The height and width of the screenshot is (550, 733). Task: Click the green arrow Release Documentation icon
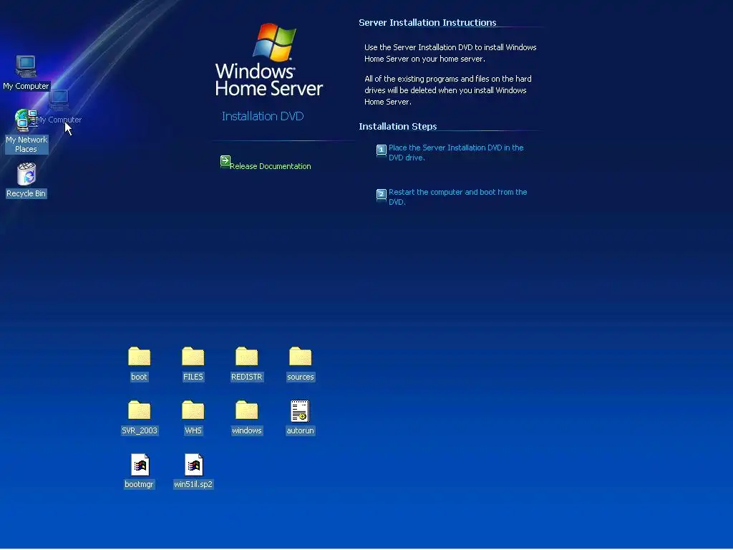tap(225, 162)
